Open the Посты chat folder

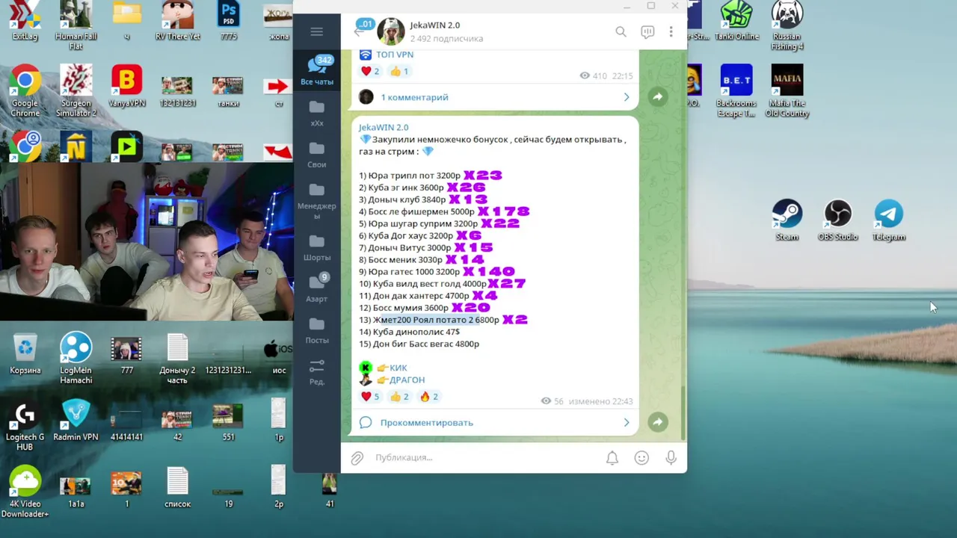coord(316,330)
